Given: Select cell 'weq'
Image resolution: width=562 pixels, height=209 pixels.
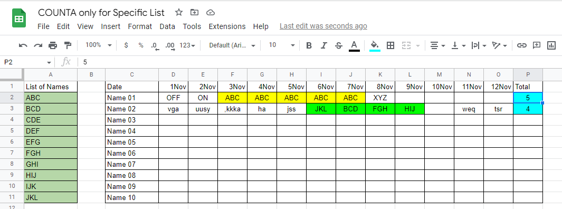Looking at the screenshot, I should 469,109.
